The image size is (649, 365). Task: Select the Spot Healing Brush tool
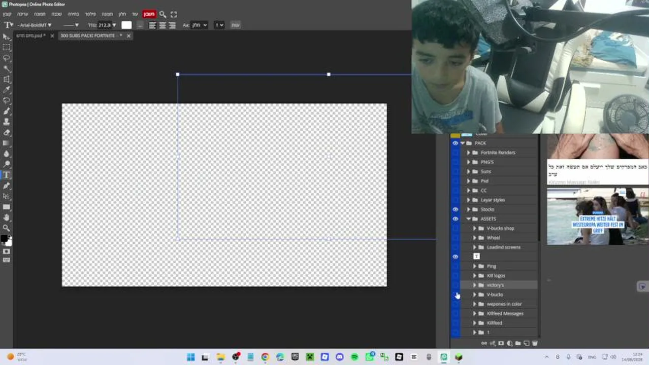click(7, 101)
